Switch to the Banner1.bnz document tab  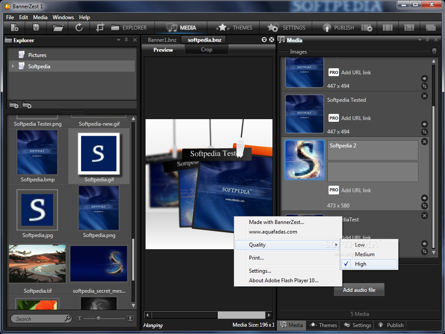click(162, 40)
